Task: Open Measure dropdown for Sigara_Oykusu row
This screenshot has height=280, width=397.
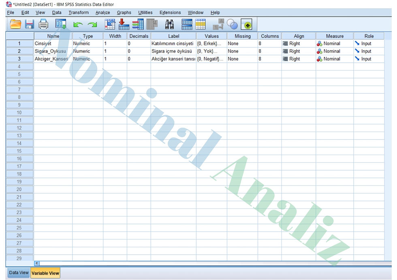Action: pos(335,51)
